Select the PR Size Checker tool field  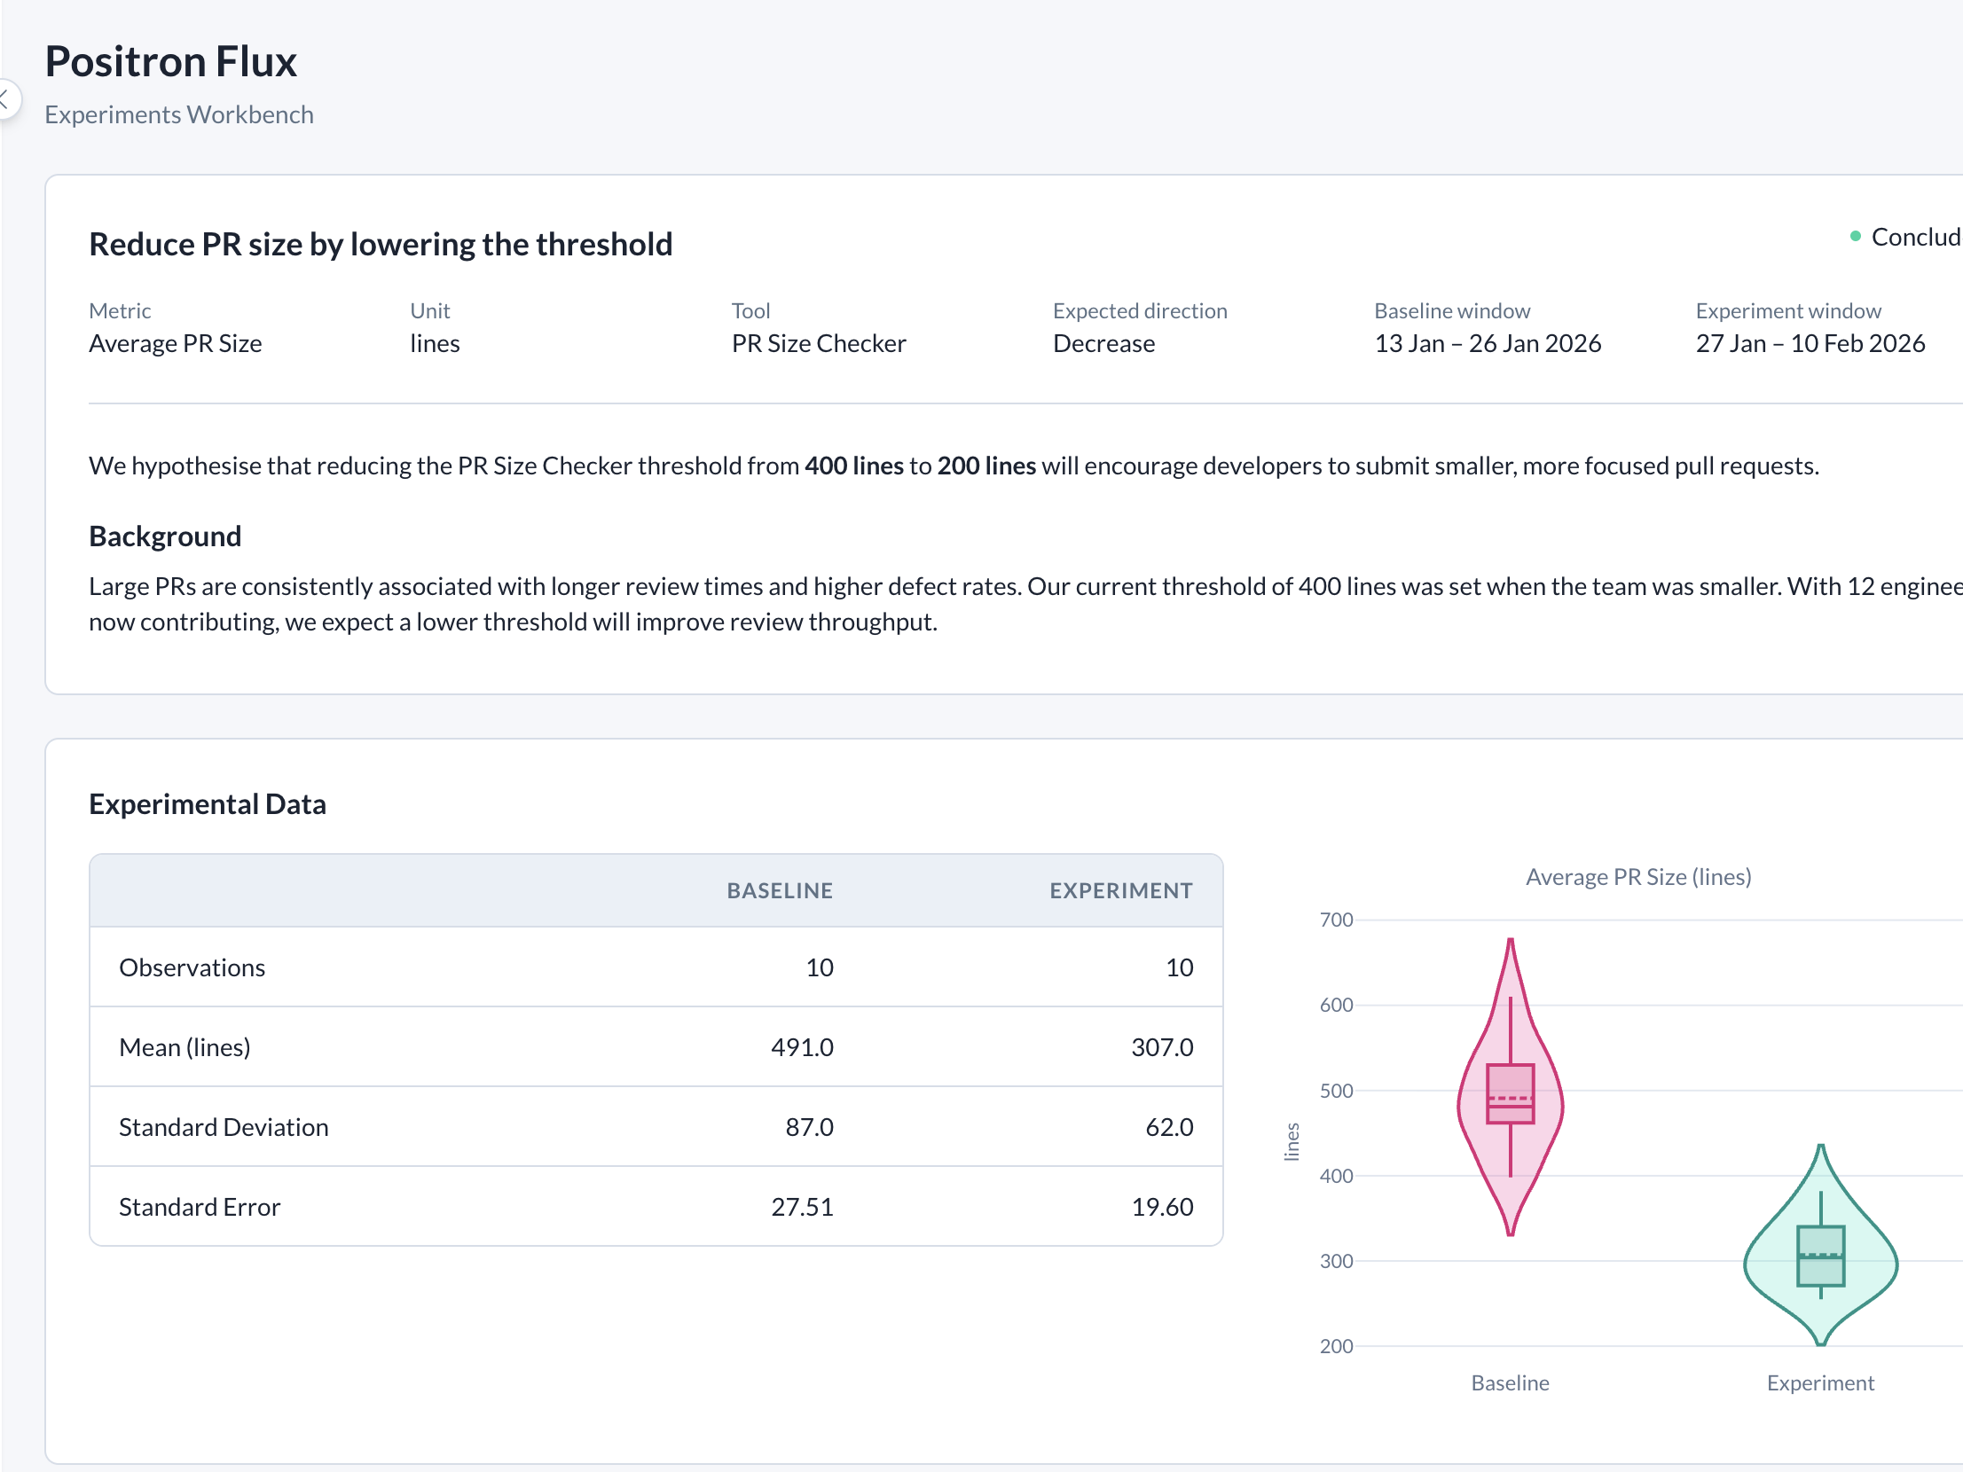(x=818, y=343)
